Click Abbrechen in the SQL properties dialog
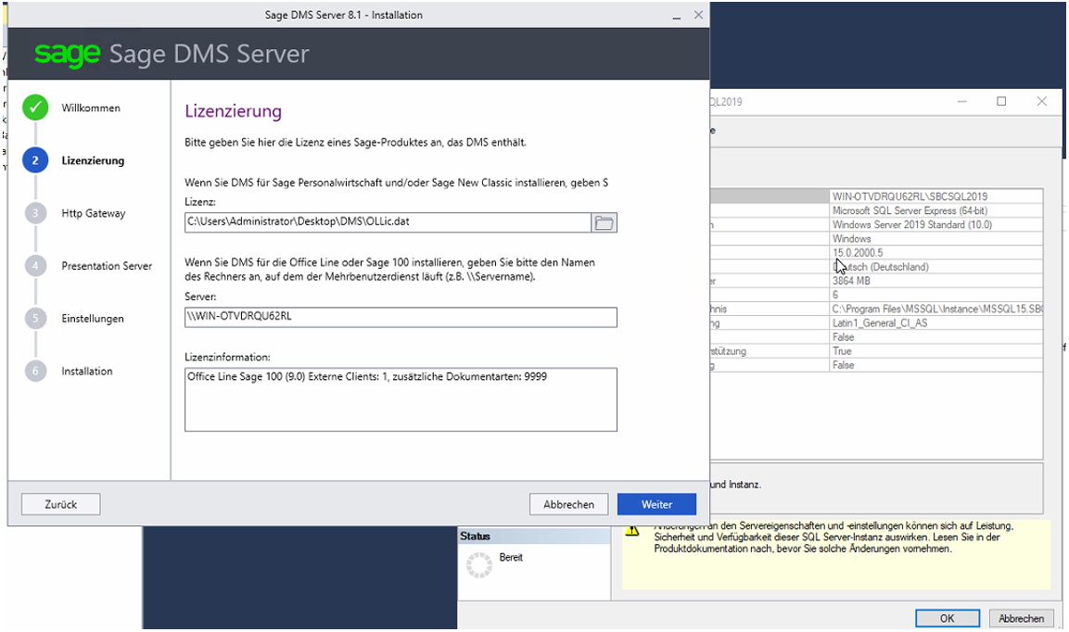The width and height of the screenshot is (1069, 632). [1021, 618]
